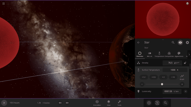Toggle the Density lock icon
Screen dimensions: 191x107
185,63
